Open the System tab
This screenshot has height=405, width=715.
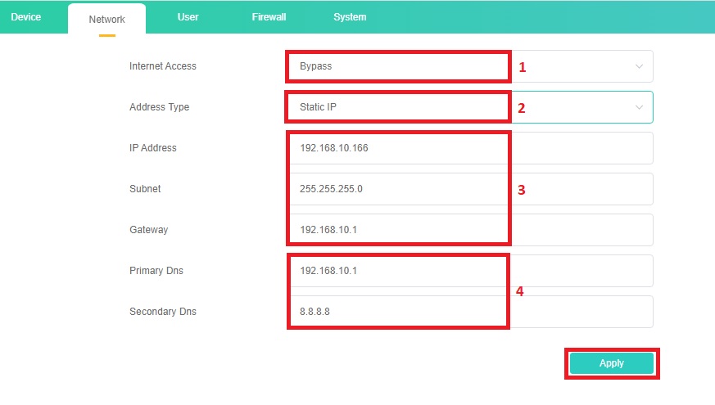point(350,17)
